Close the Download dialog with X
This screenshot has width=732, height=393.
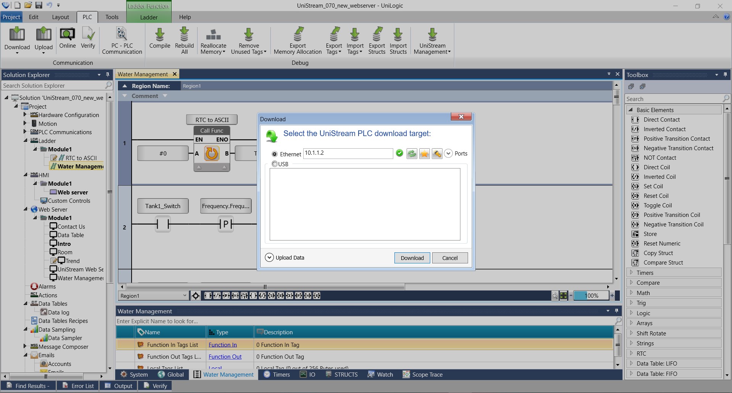(461, 117)
